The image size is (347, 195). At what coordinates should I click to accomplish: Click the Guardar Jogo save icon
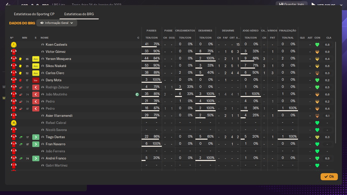tap(281, 4)
